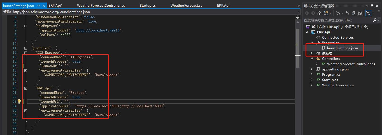Viewport: 382px width, 135px height.
Task: Collapse the "profiles" JSON block
Action: 26,48
